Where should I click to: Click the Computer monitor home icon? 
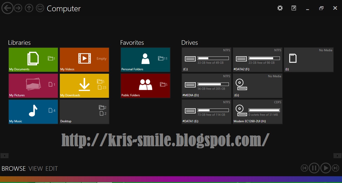tap(40, 8)
